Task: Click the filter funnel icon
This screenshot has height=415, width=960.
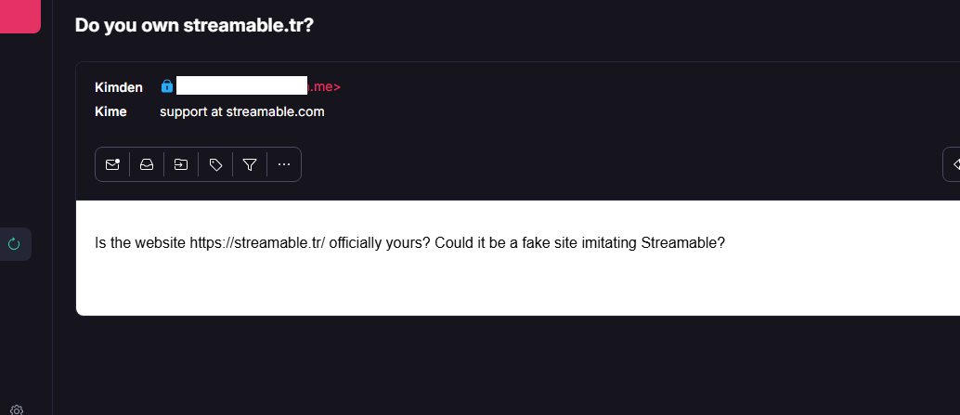Action: click(x=250, y=164)
